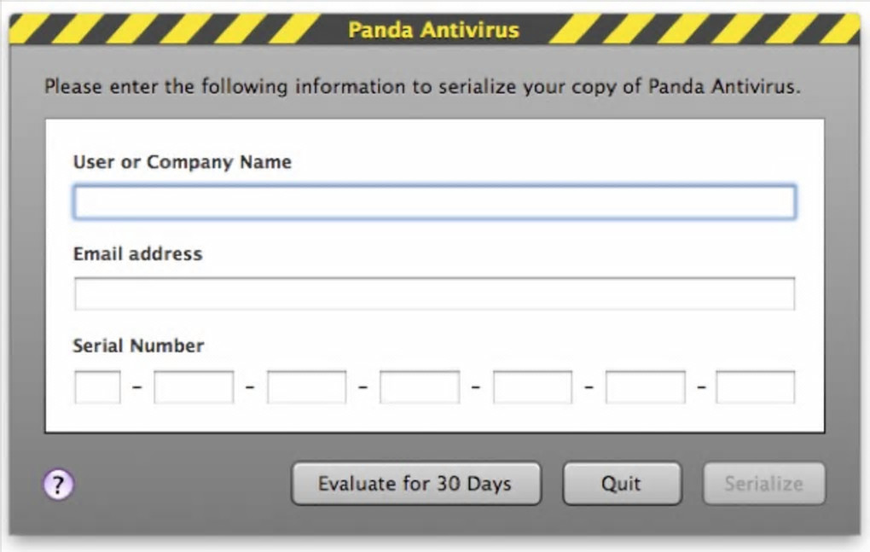Click the "Serial Number" label
This screenshot has width=870, height=552.
pos(138,346)
